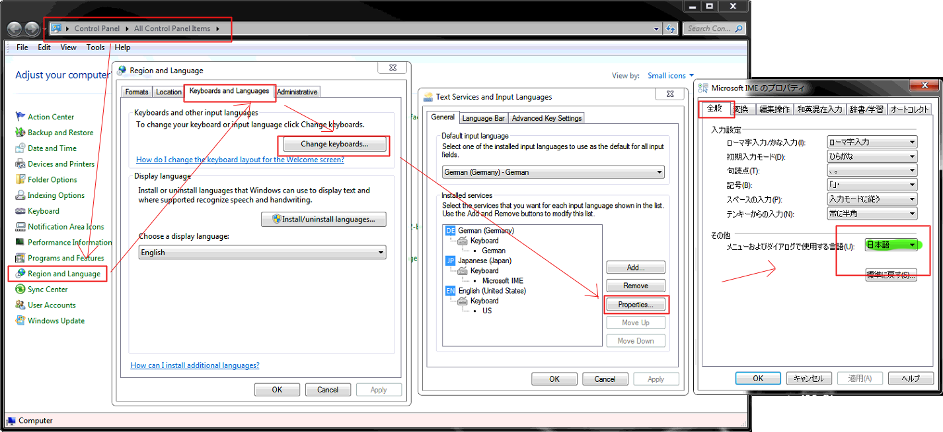Image resolution: width=943 pixels, height=432 pixels.
Task: Open the 日本語 menu language dropdown
Action: pyautogui.click(x=892, y=245)
